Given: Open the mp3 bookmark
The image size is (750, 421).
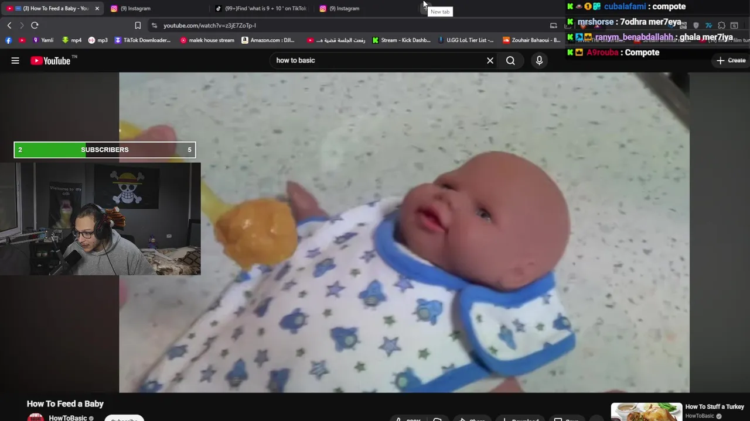Looking at the screenshot, I should click(98, 40).
